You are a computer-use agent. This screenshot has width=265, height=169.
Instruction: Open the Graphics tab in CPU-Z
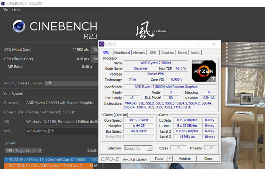[x=167, y=53]
